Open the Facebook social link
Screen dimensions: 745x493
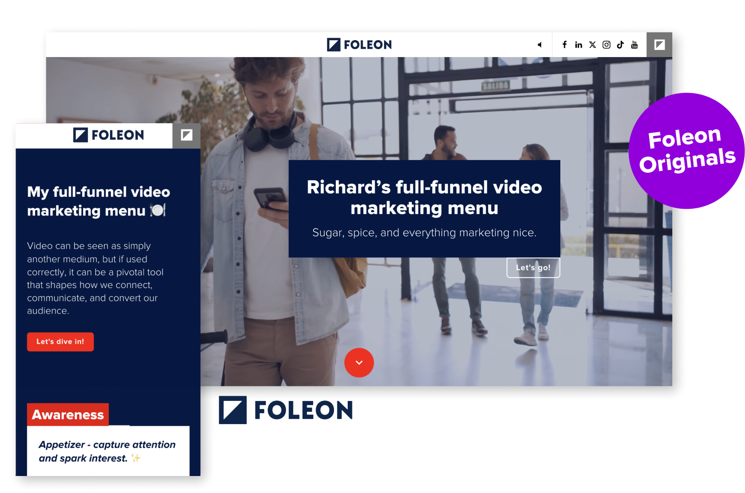pos(565,45)
